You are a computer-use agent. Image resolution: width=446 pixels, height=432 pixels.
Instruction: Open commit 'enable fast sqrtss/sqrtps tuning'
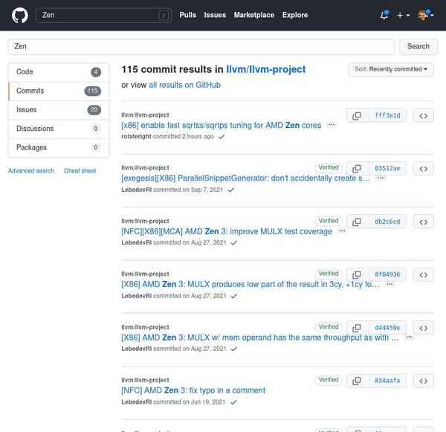click(x=221, y=125)
